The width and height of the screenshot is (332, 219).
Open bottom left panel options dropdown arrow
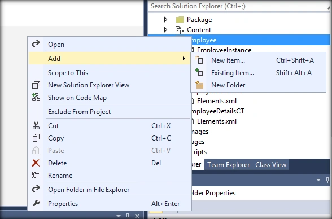pos(119,216)
